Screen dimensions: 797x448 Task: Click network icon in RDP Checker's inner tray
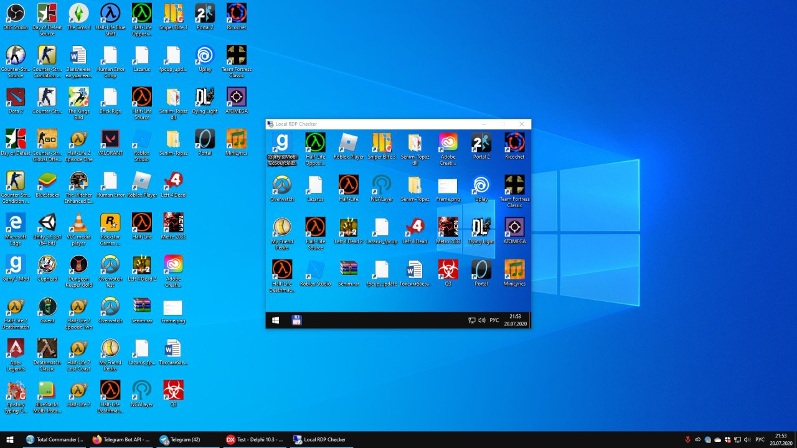pyautogui.click(x=472, y=320)
